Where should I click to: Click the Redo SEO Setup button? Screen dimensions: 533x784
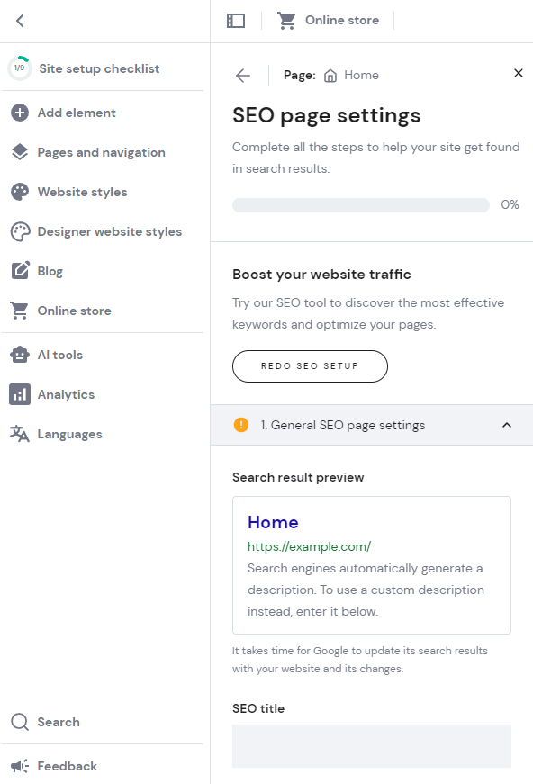tap(310, 366)
